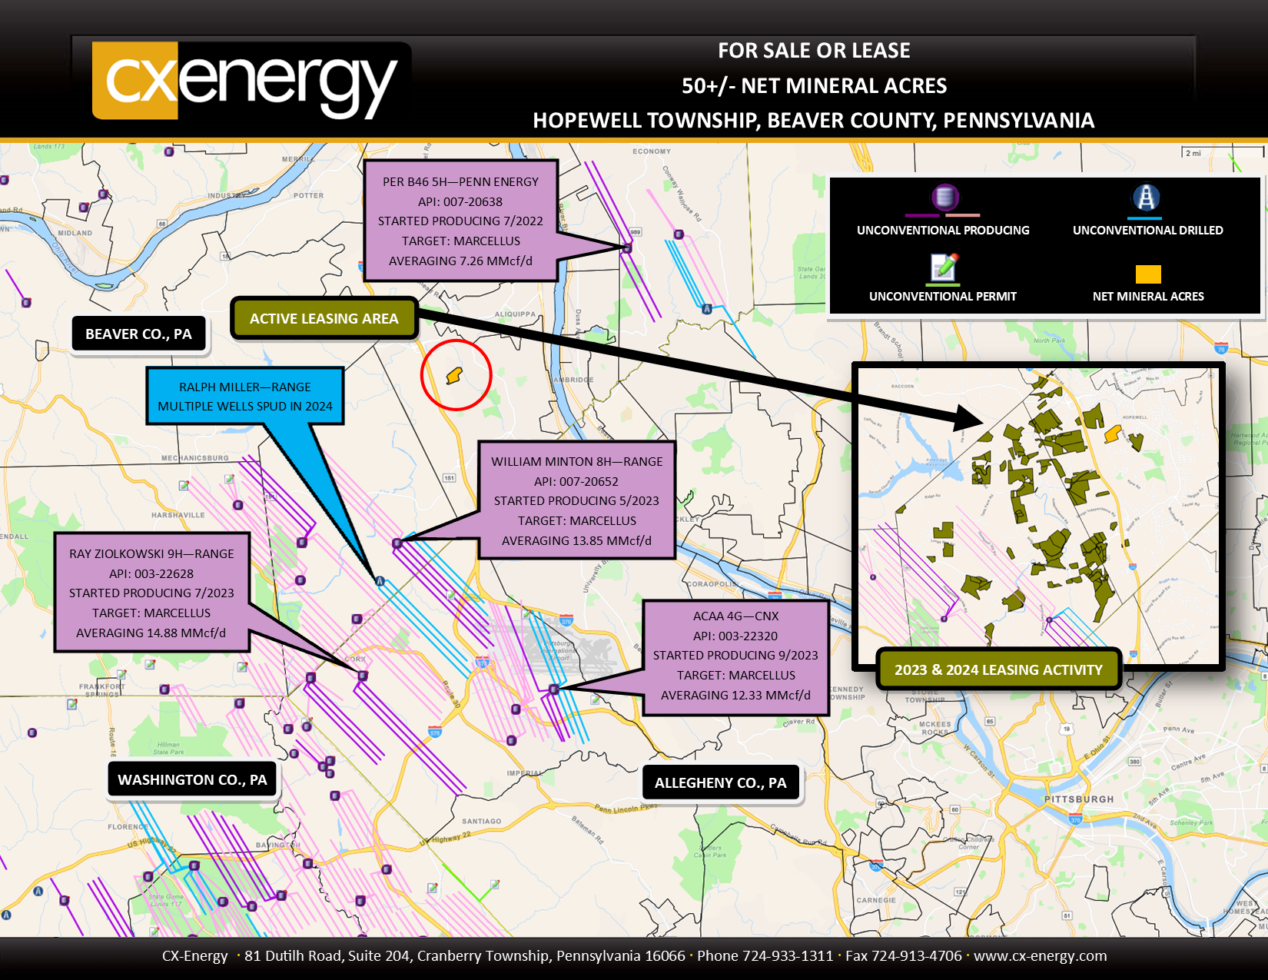Click the 2023 & 2024 Leasing Activity label
Screen dimensions: 1268x980
[x=998, y=669]
